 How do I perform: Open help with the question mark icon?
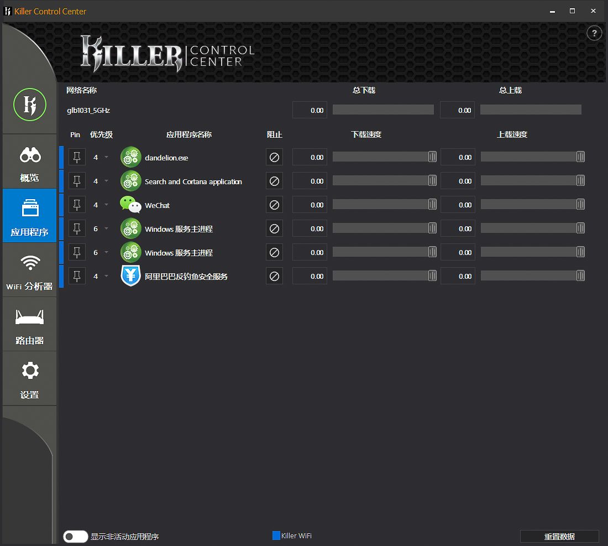point(594,33)
